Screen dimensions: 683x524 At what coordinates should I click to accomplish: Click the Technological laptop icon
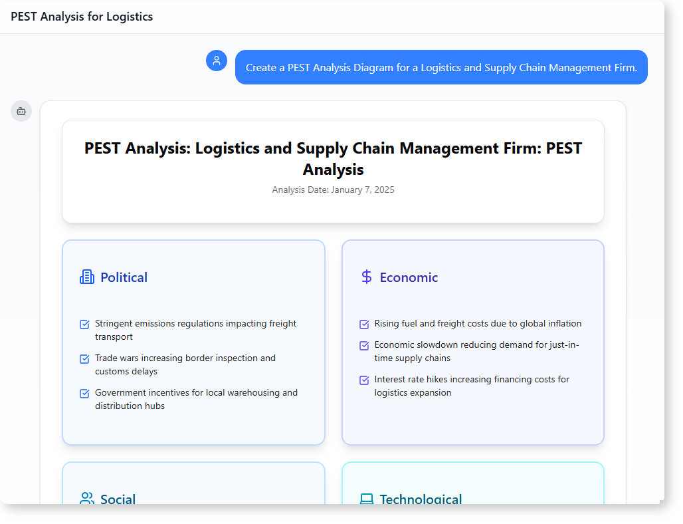(366, 499)
